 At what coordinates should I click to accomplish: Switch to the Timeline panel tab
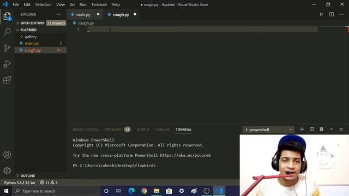163,130
